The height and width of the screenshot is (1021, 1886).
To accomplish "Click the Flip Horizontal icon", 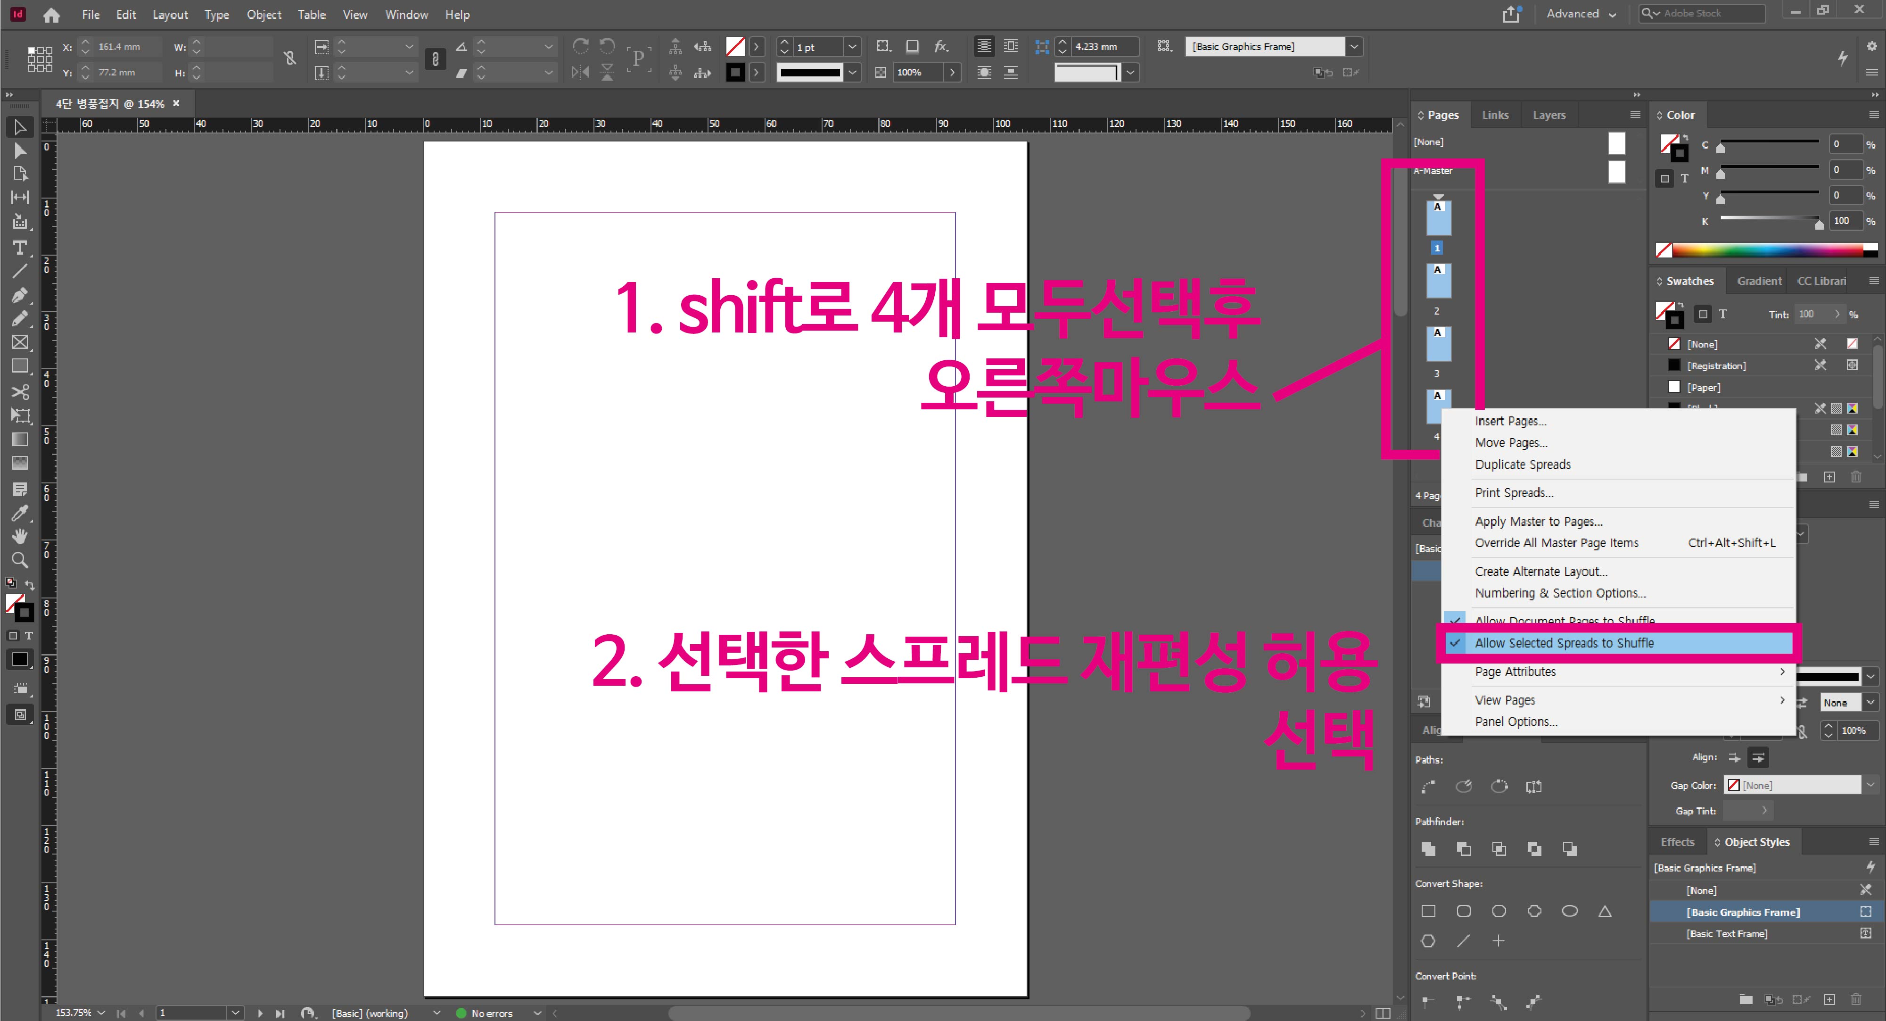I will click(x=580, y=72).
